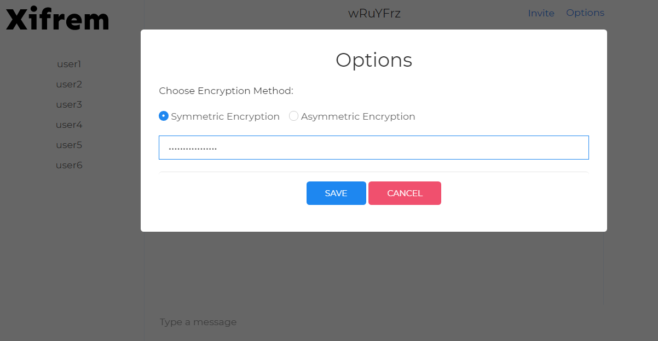Open the Invite menu item
This screenshot has width=658, height=341.
pyautogui.click(x=541, y=13)
